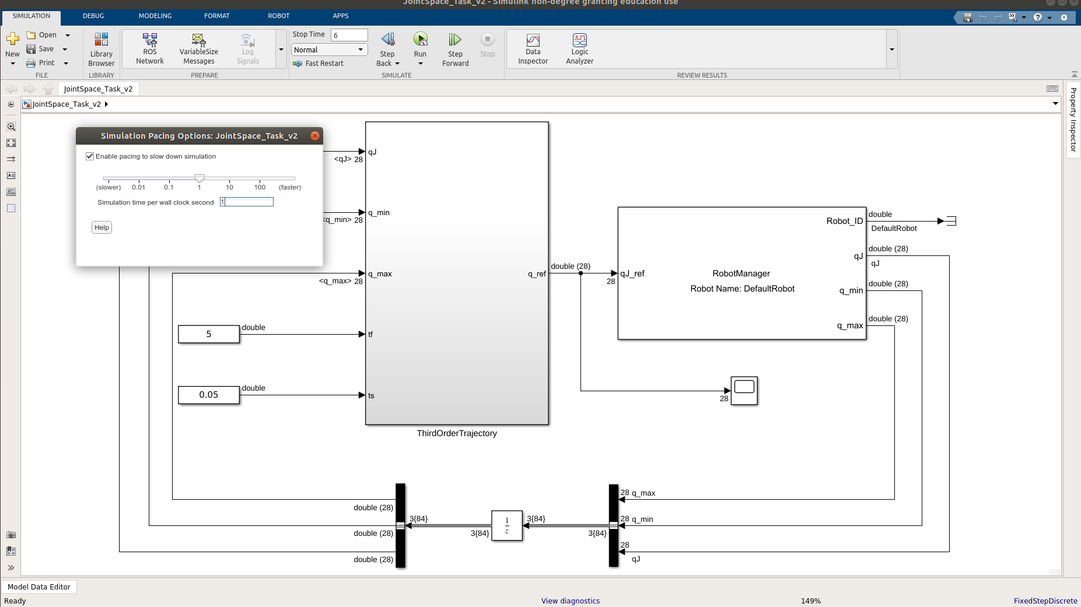Open the simulation mode Normal dropdown

pos(330,50)
